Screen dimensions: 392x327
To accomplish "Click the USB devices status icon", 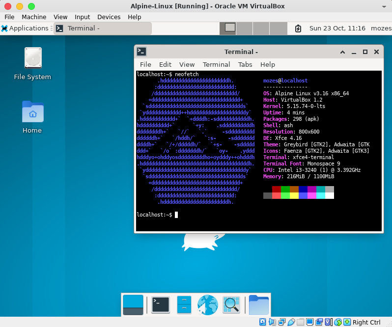I will pyautogui.click(x=291, y=322).
